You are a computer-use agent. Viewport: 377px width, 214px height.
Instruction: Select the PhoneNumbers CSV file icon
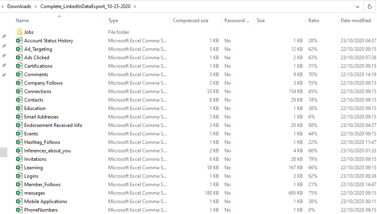(19, 210)
